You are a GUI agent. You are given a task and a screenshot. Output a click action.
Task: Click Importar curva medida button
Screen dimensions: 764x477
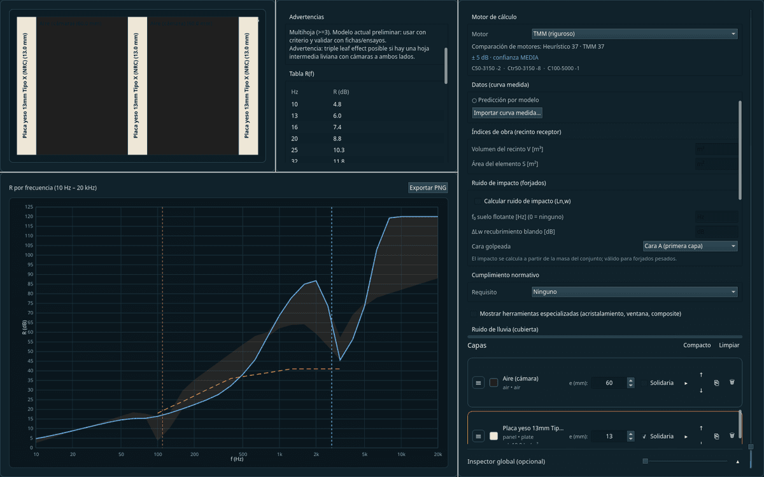[507, 113]
